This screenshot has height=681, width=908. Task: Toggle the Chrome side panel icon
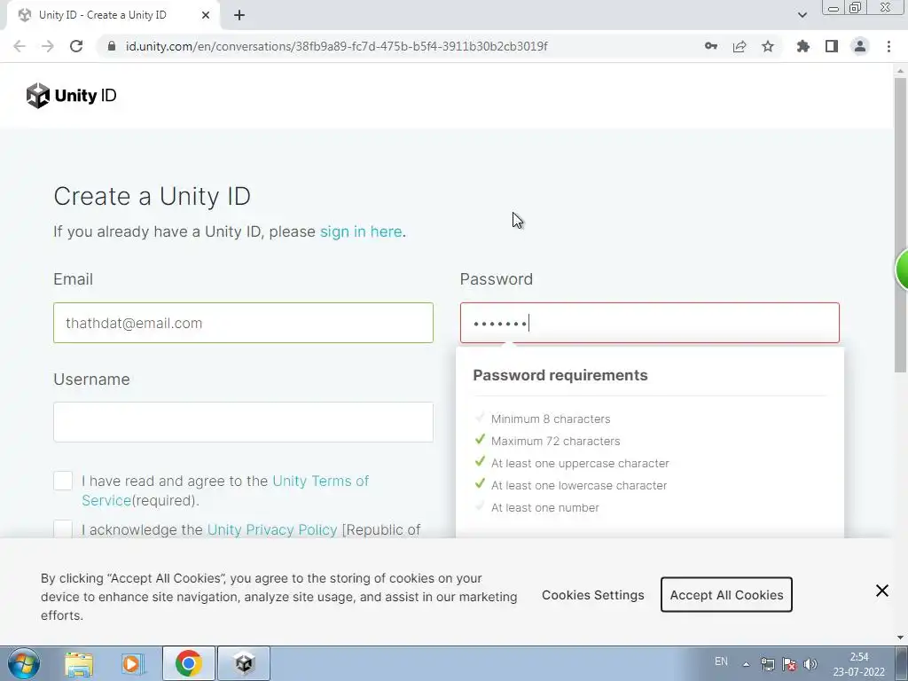click(x=832, y=46)
